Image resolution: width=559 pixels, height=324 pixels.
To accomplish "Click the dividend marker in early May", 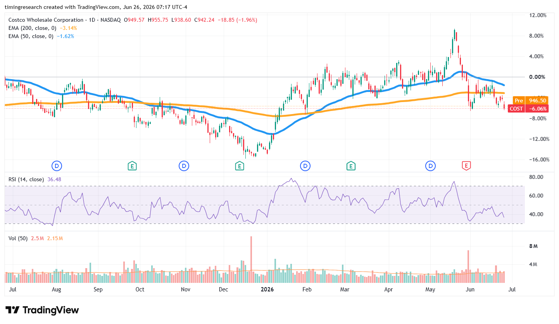I will (x=430, y=166).
